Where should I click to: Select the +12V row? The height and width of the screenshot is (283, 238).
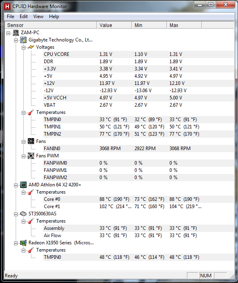point(138,83)
